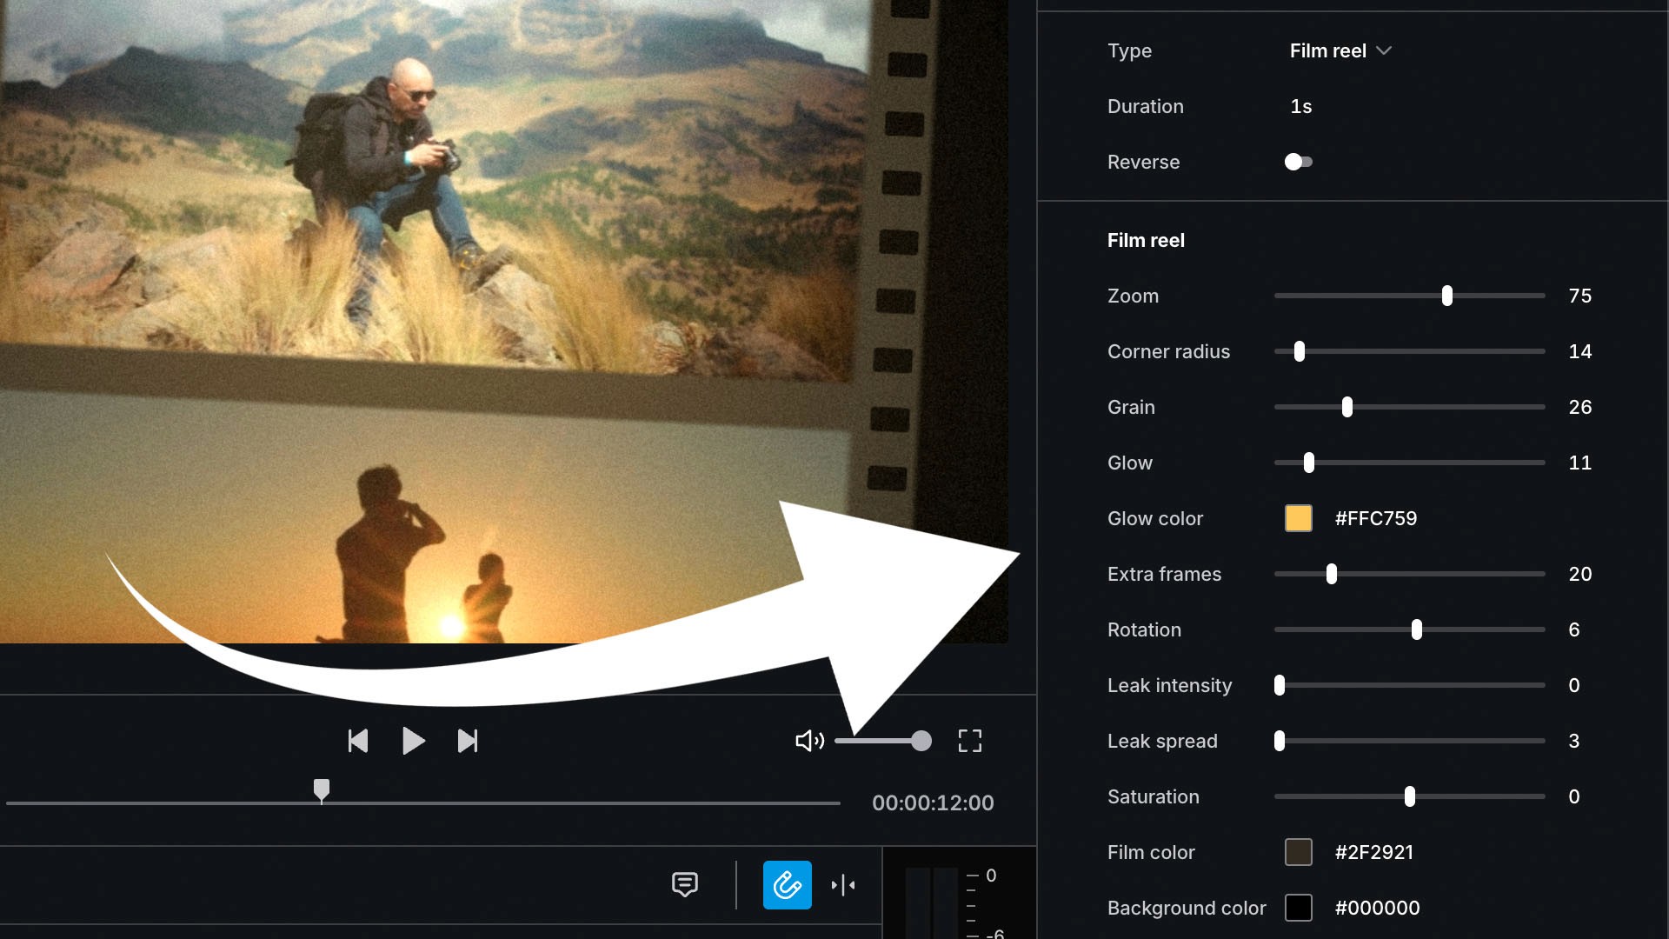The width and height of the screenshot is (1669, 939).
Task: Mute audio with the speaker icon
Action: (808, 741)
